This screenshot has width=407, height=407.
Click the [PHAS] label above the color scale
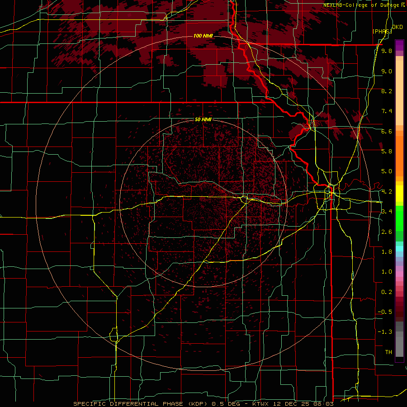coord(382,31)
